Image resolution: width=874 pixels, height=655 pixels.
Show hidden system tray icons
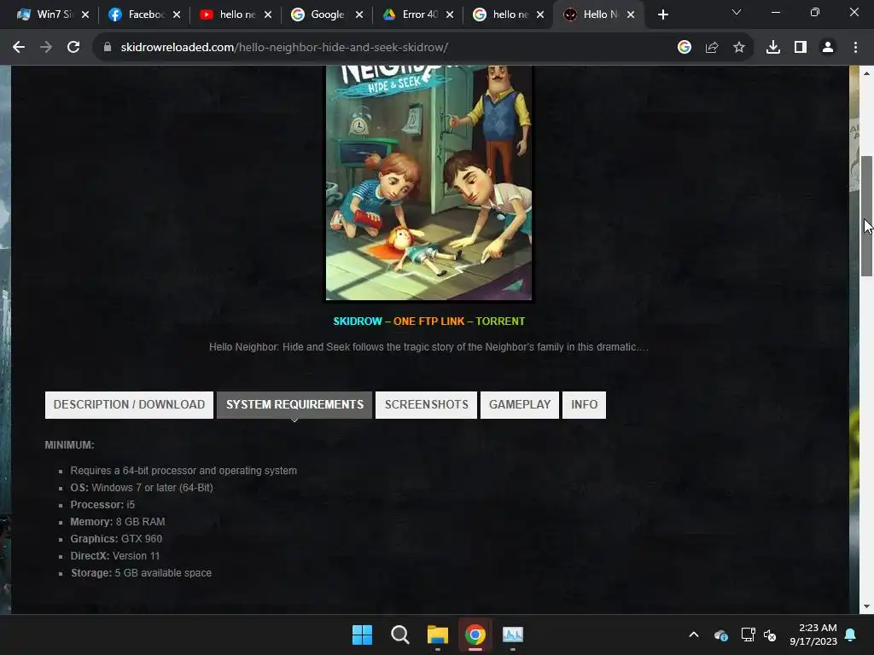(694, 635)
